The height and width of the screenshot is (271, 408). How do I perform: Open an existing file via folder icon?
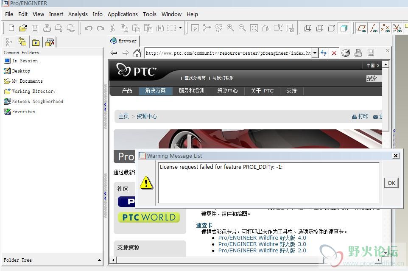[23, 28]
